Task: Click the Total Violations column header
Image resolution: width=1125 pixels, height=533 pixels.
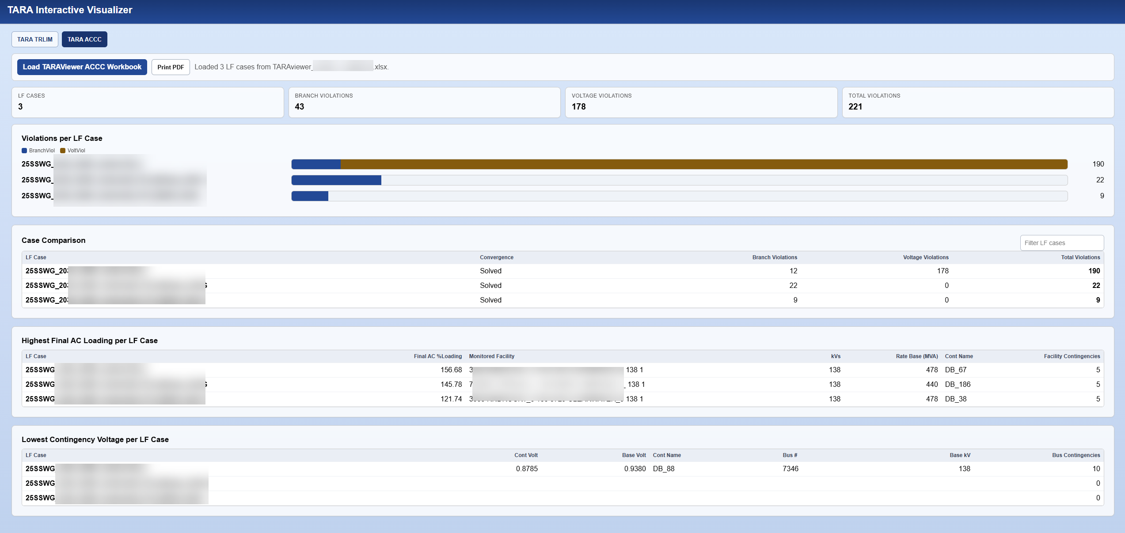Action: pyautogui.click(x=1080, y=257)
